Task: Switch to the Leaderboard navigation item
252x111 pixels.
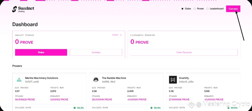Action: click(x=215, y=9)
